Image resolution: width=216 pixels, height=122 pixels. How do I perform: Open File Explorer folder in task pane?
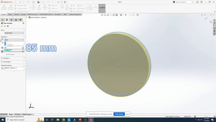click(215, 26)
